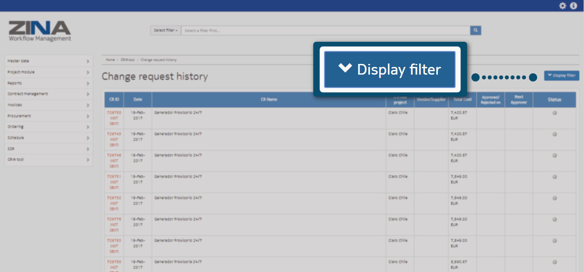The image size is (584, 272).
Task: Click the filter search text field
Action: (326, 30)
